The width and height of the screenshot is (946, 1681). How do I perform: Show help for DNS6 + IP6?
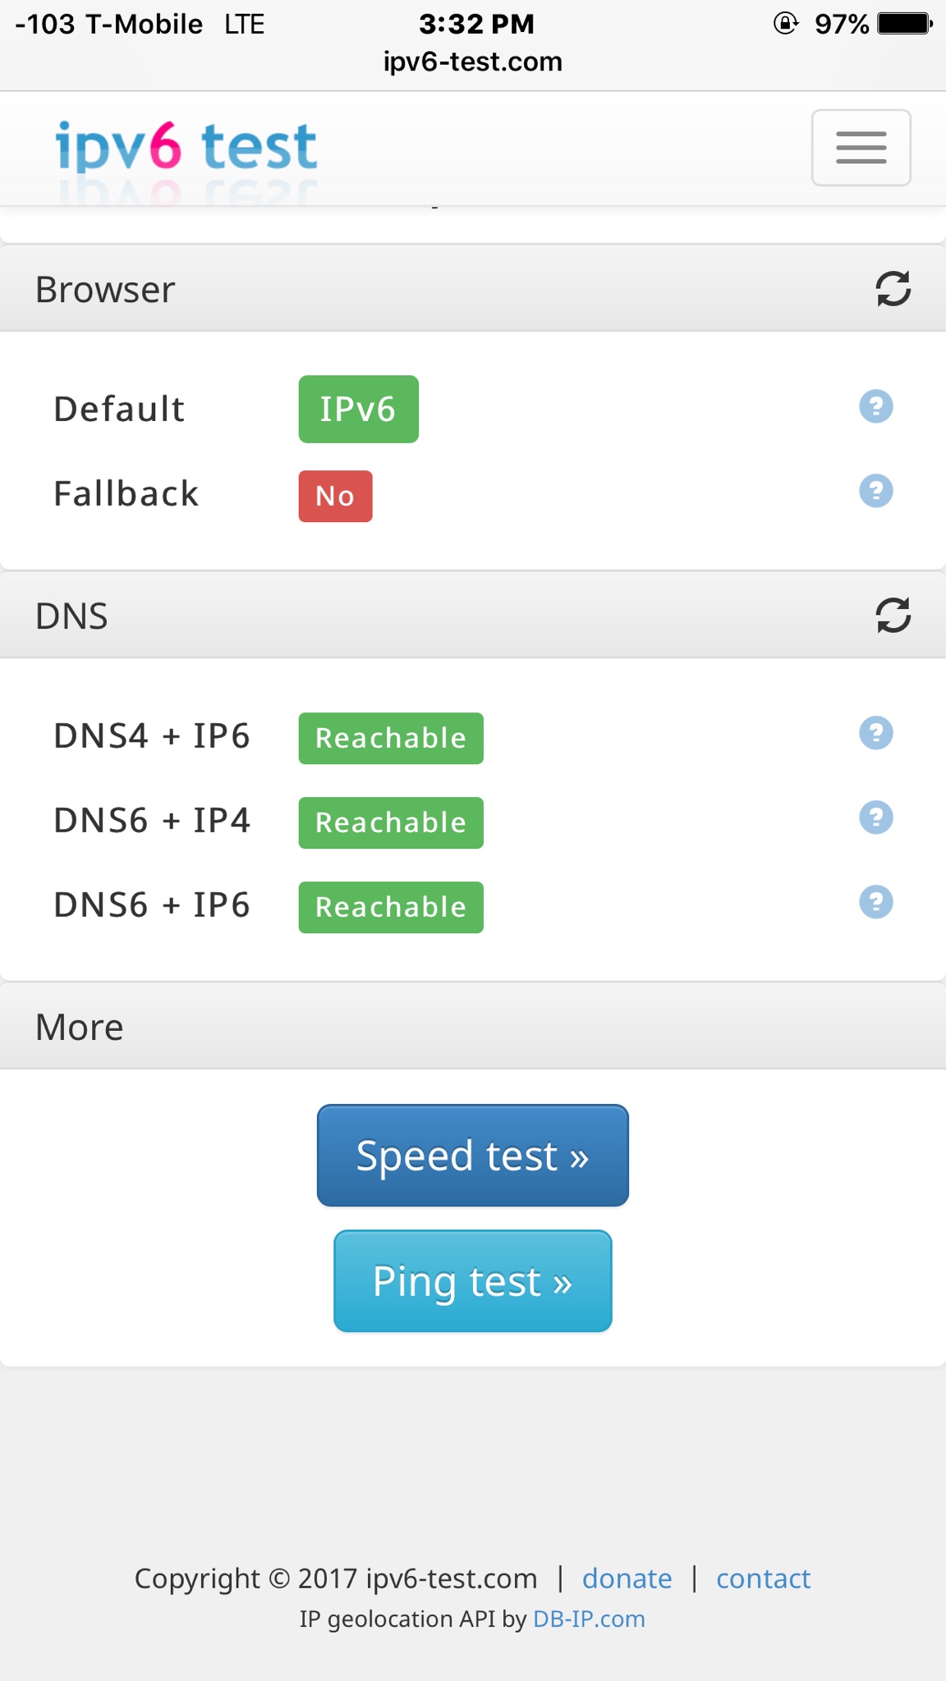(875, 902)
